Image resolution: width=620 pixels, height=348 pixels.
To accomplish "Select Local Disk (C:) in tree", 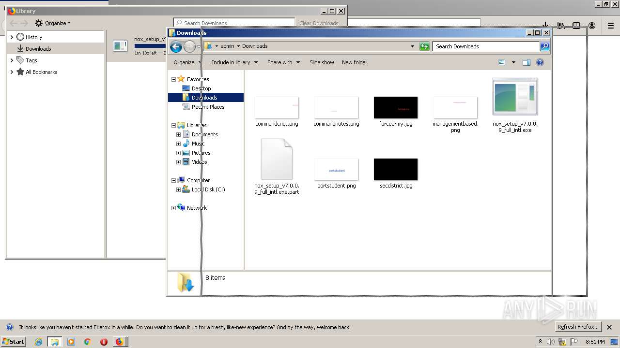I will pyautogui.click(x=208, y=189).
